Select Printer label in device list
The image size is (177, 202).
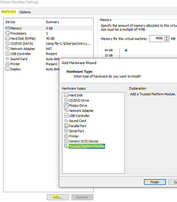tap(15, 64)
